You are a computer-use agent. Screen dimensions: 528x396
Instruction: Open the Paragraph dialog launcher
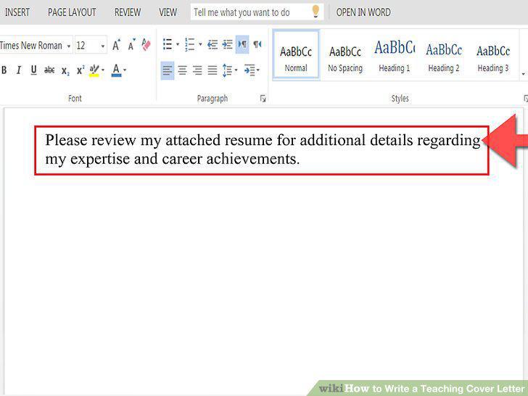pyautogui.click(x=263, y=99)
